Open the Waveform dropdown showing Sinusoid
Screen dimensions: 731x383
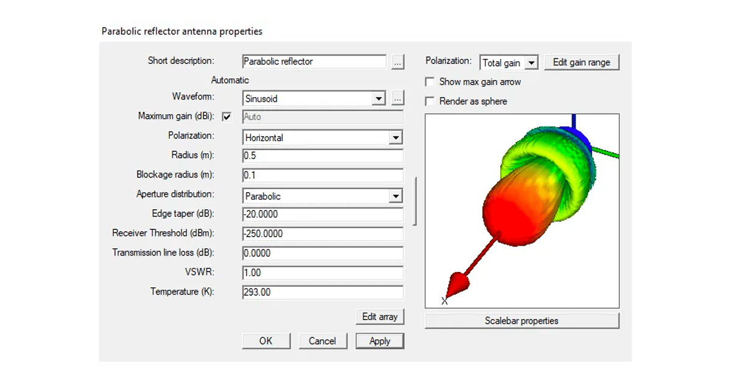(379, 98)
